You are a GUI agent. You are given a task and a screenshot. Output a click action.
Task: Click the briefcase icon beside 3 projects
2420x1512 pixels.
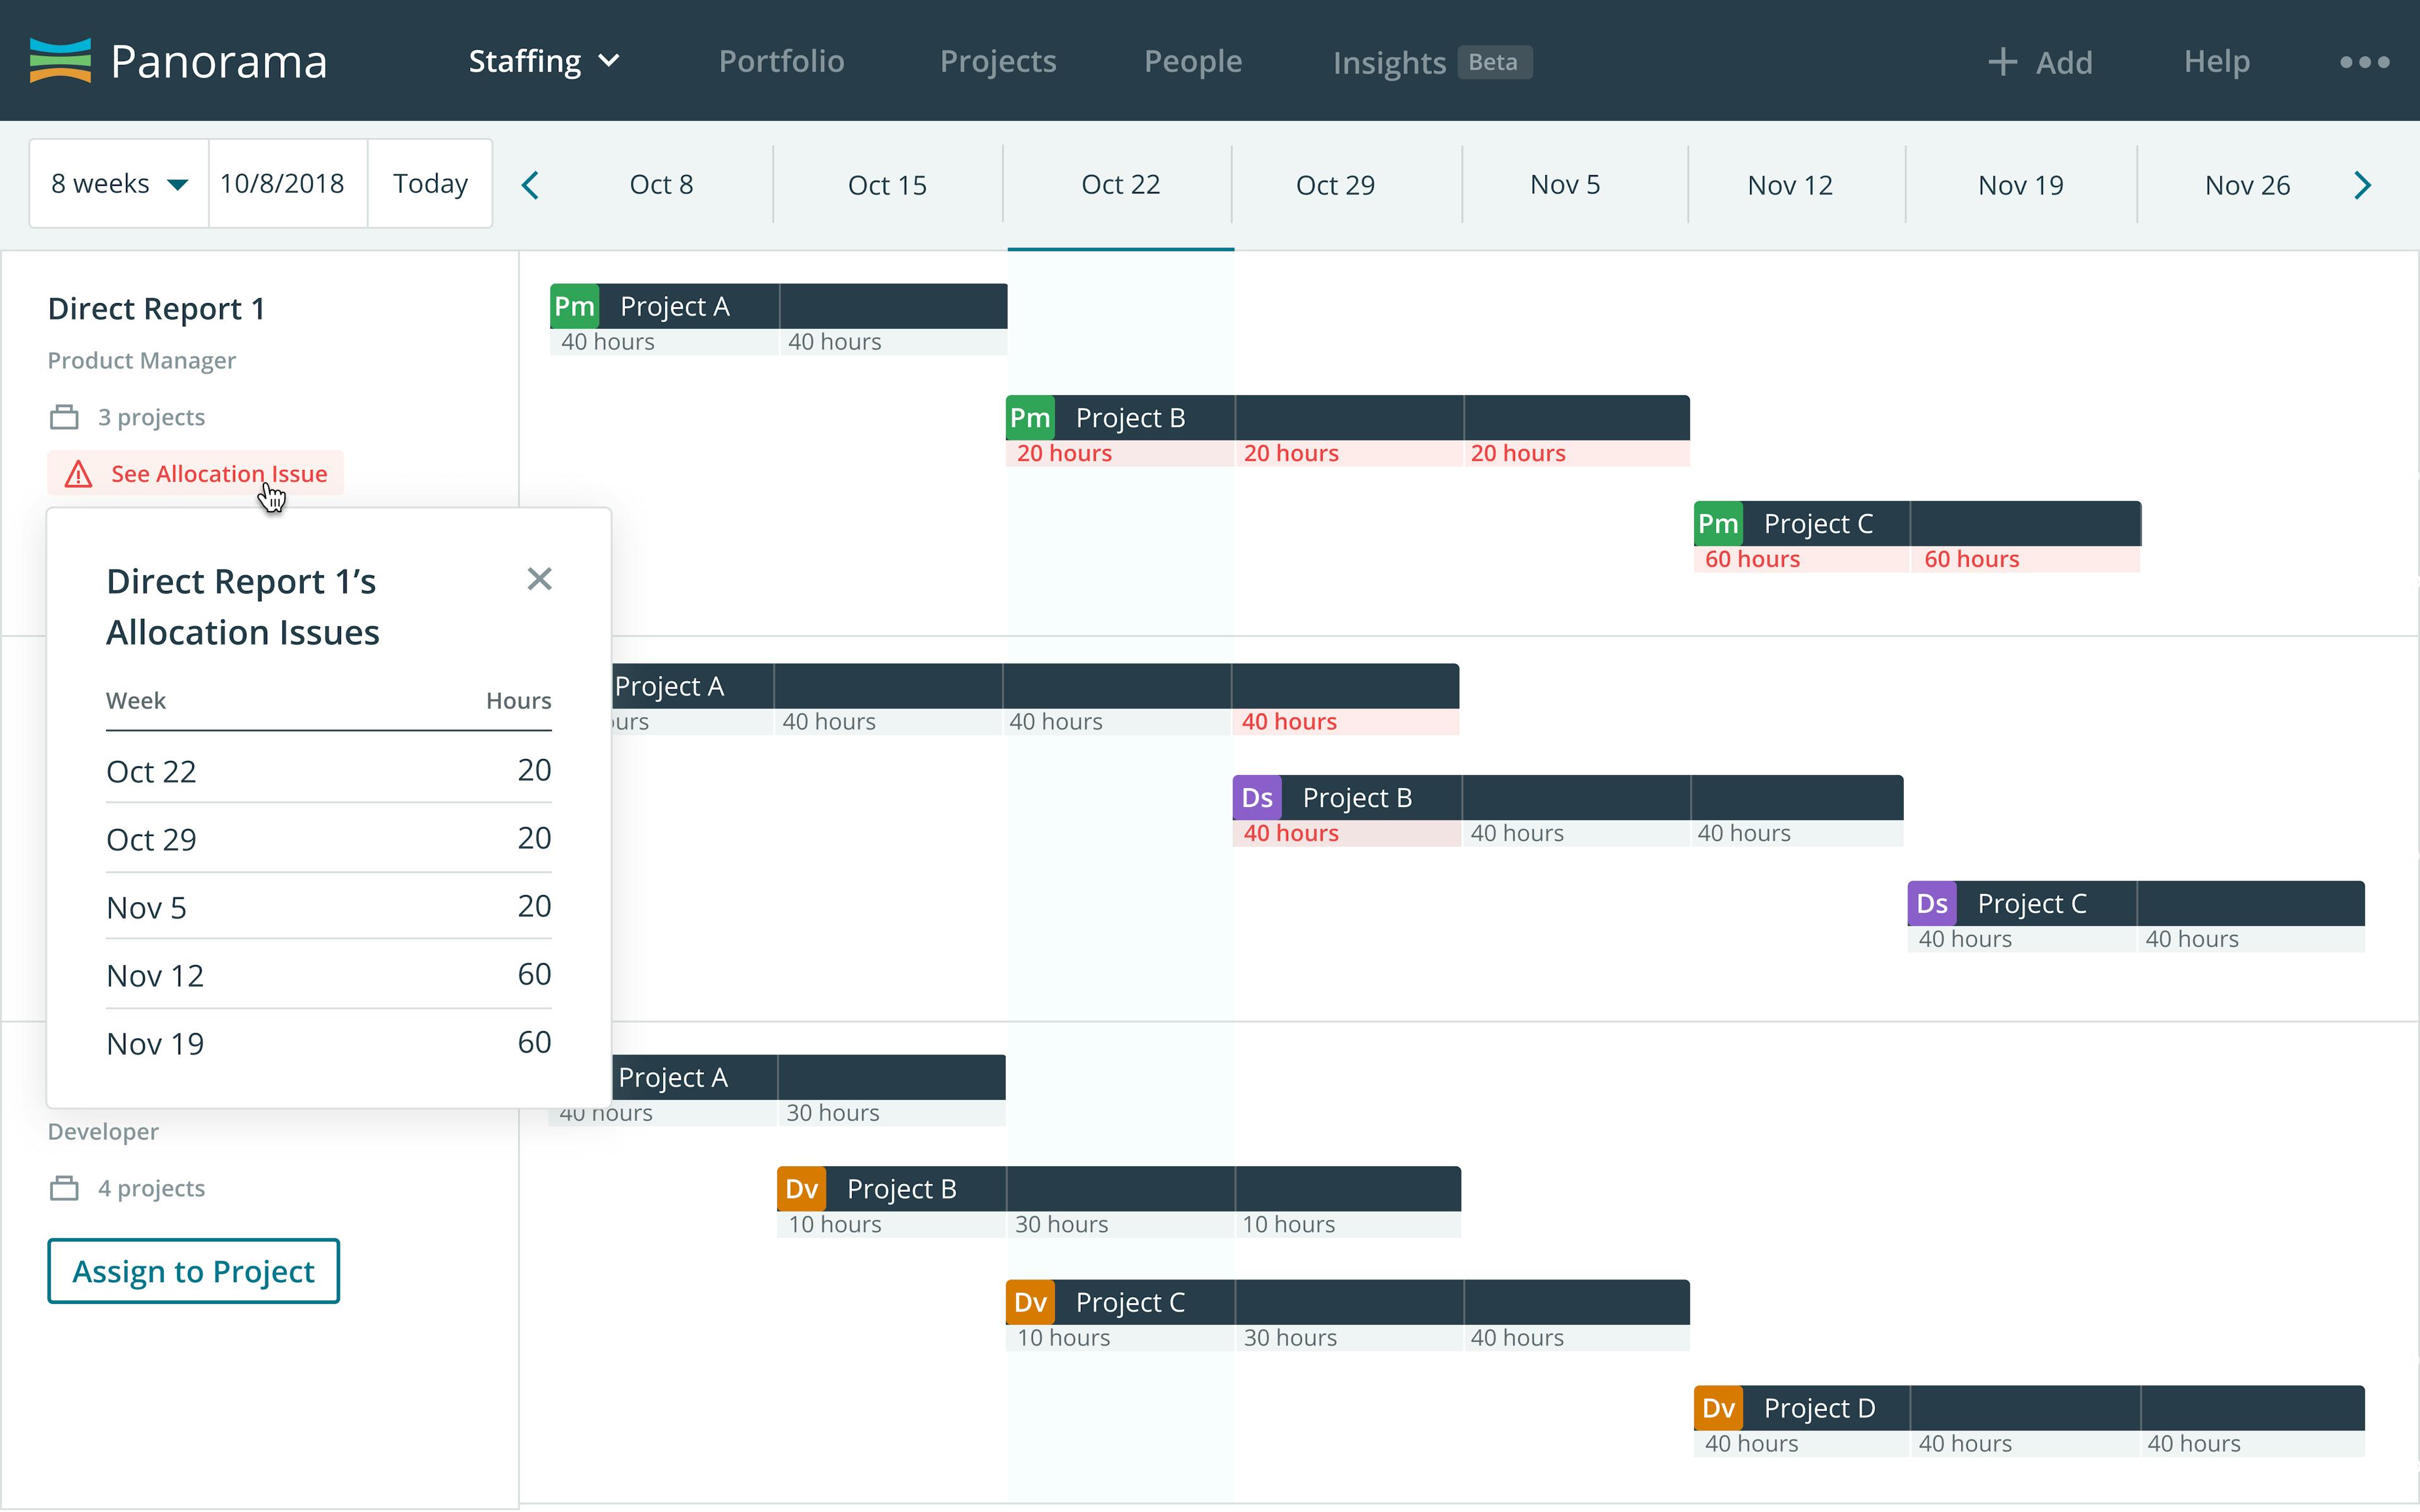[x=64, y=416]
